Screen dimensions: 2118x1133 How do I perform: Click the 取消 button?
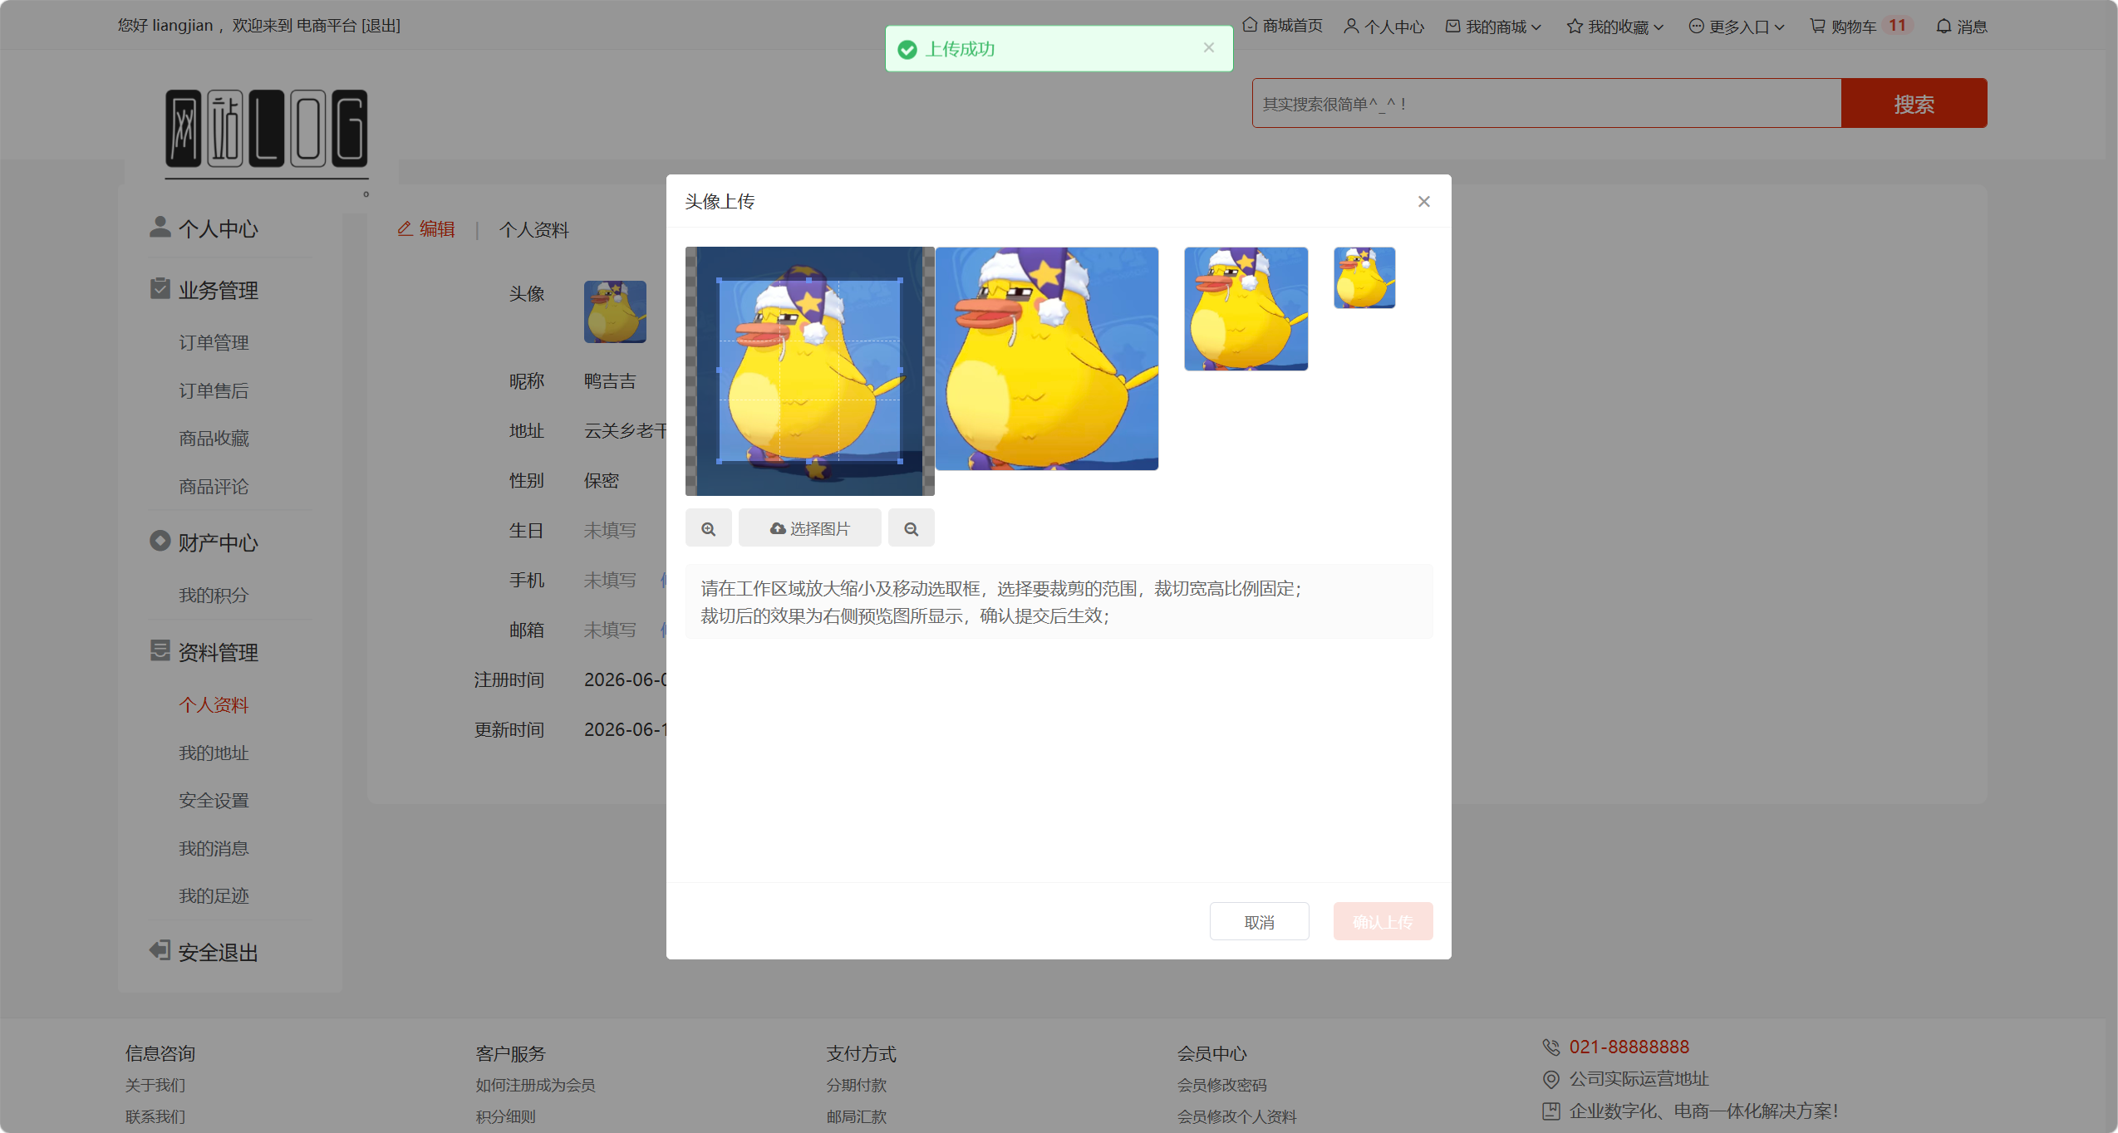[1259, 921]
